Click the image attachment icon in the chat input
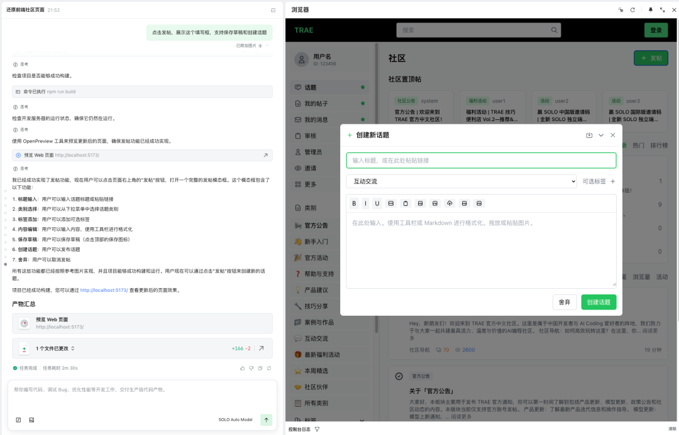This screenshot has height=435, width=679. pos(31,419)
